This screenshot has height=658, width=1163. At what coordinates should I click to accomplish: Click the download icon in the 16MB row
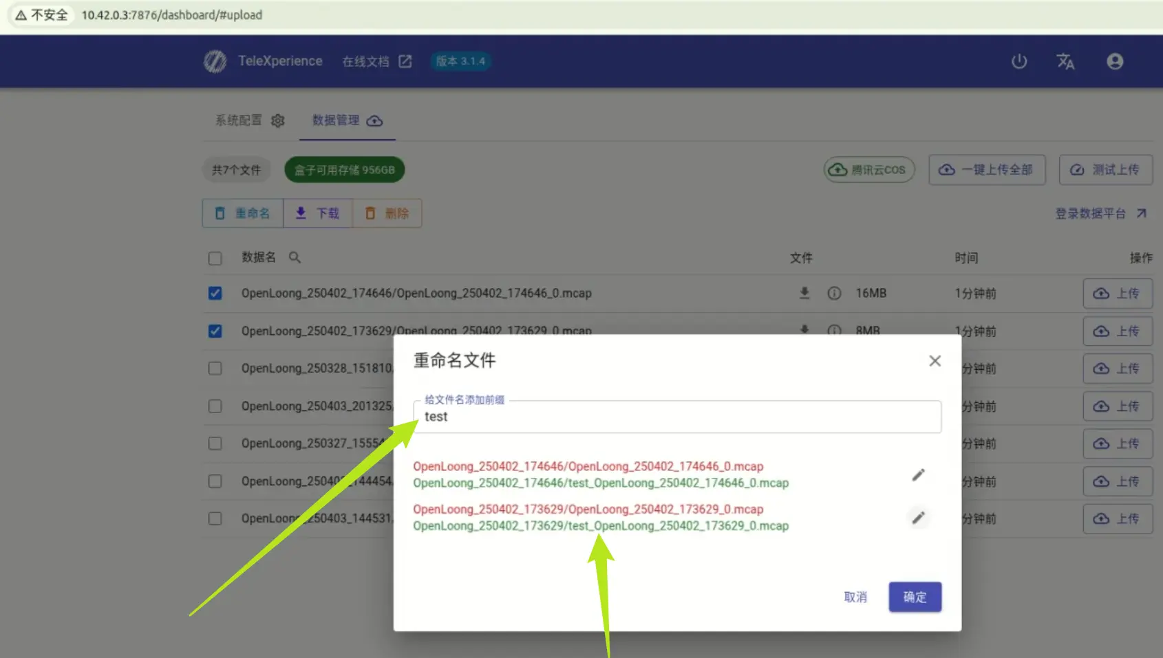804,293
